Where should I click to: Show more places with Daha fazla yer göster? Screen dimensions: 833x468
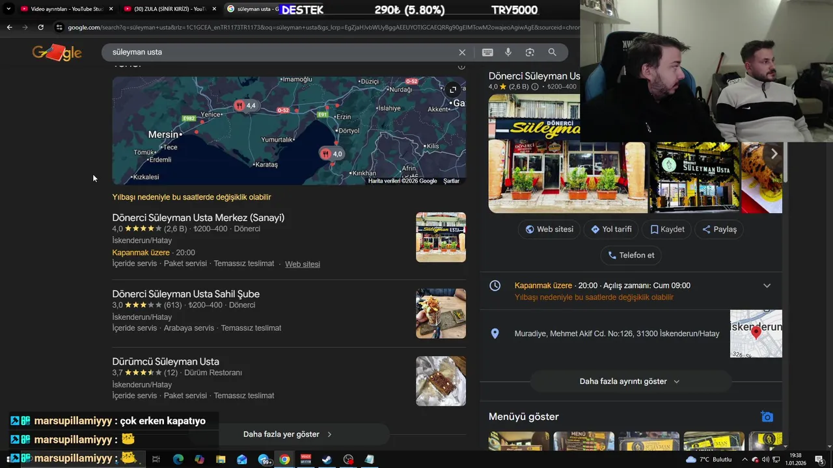(288, 434)
